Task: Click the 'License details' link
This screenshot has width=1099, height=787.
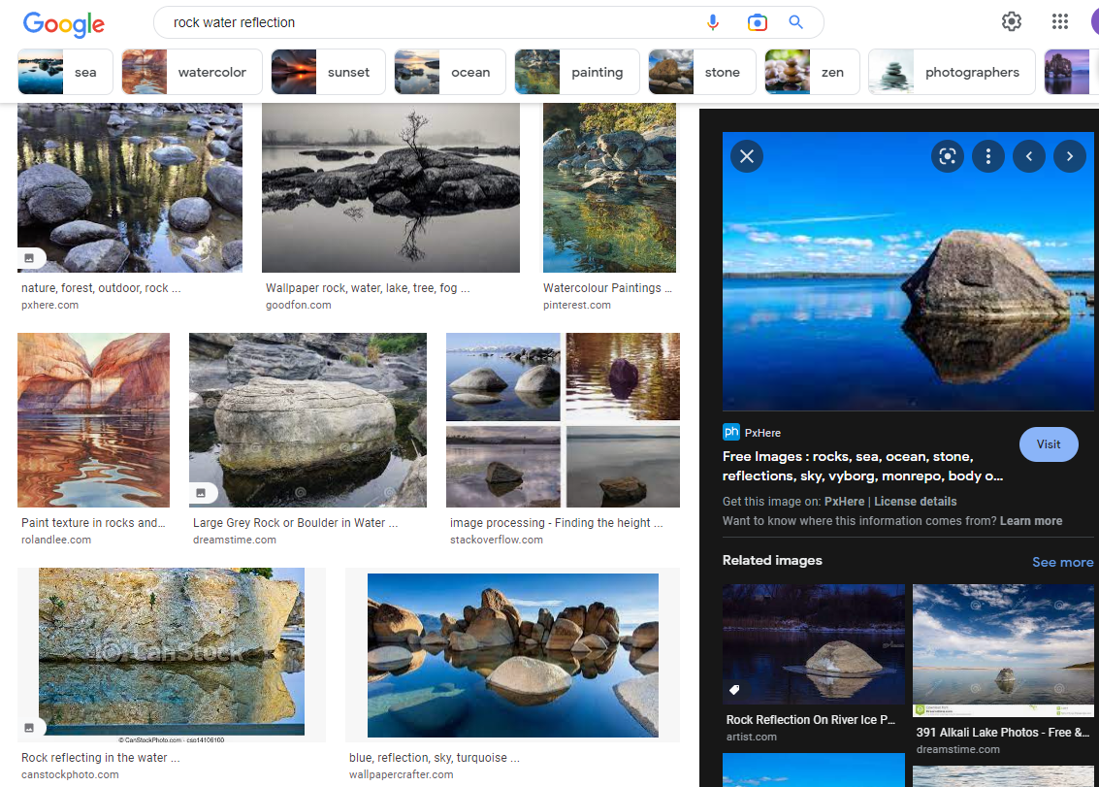Action: click(915, 502)
